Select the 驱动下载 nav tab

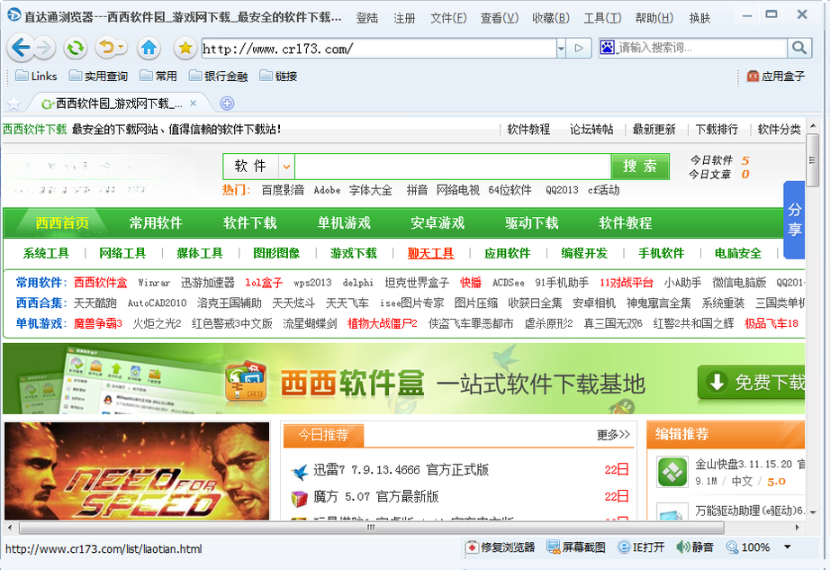[531, 222]
